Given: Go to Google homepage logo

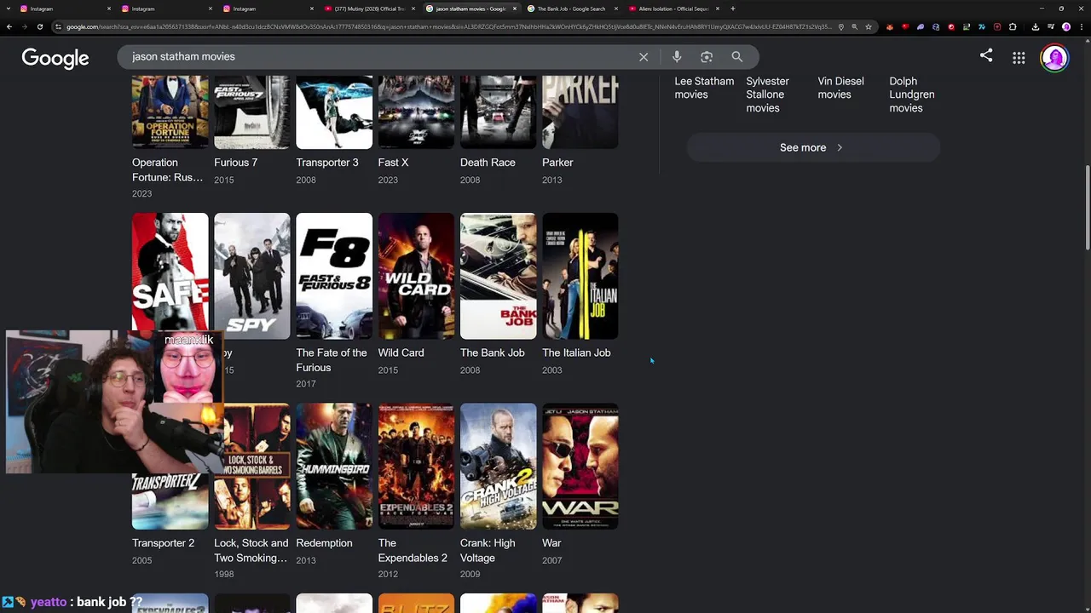Looking at the screenshot, I should point(55,58).
